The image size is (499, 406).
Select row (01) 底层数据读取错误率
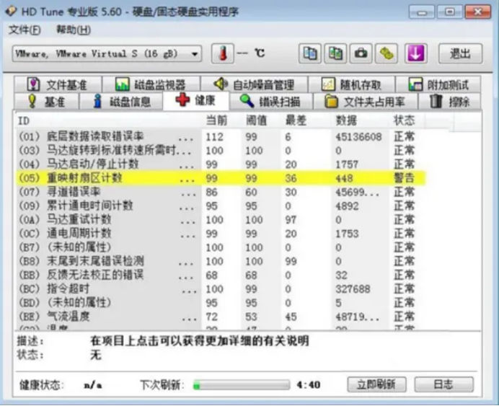(x=220, y=137)
